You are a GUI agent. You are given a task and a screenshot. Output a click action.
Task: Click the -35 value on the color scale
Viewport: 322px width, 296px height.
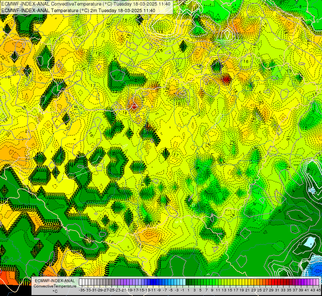tap(82, 290)
